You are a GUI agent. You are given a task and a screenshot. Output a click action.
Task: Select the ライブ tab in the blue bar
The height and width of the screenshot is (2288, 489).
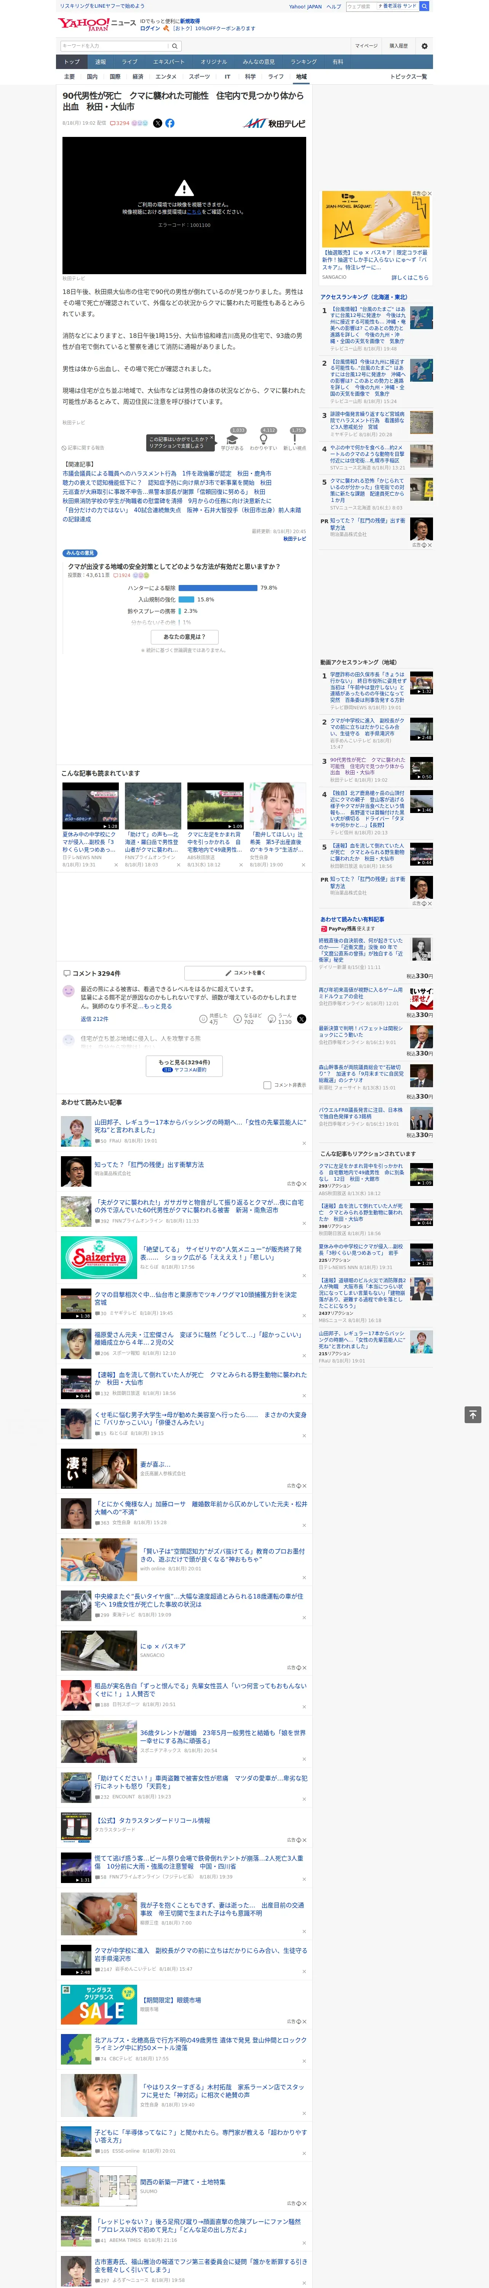[x=129, y=62]
